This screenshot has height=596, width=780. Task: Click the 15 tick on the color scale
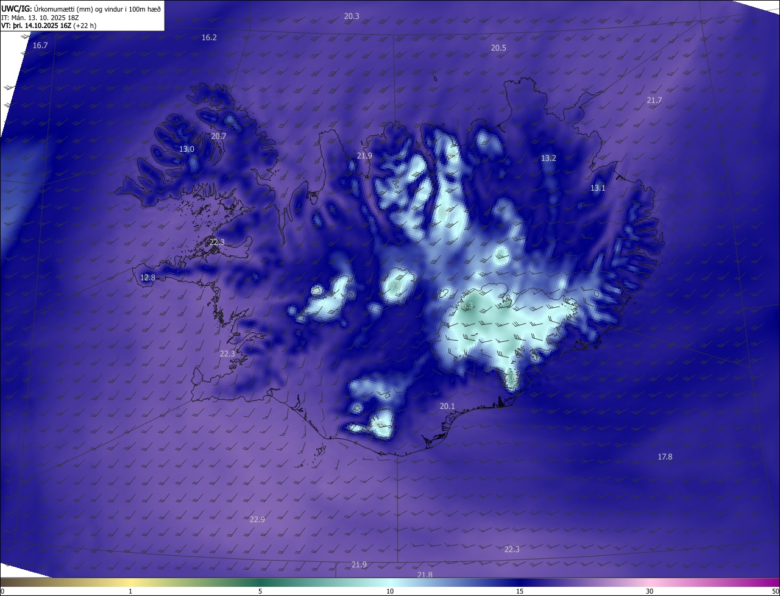point(520,591)
